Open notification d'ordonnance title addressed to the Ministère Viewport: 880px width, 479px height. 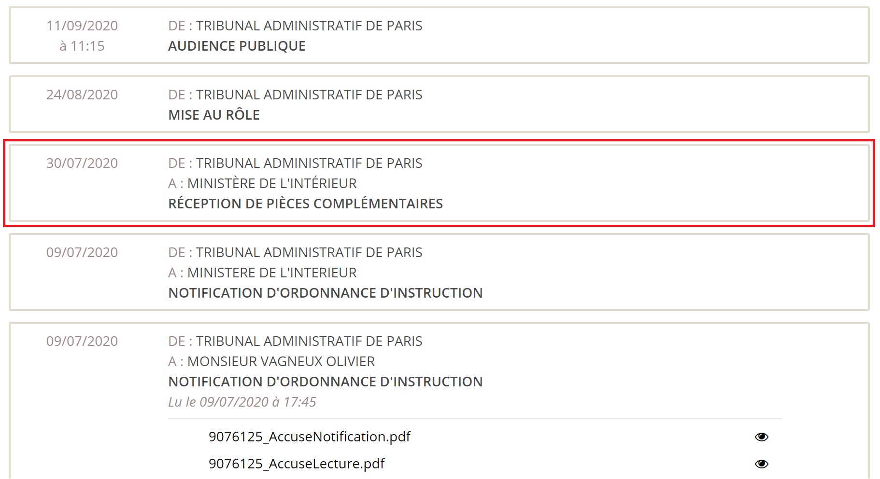point(325,293)
